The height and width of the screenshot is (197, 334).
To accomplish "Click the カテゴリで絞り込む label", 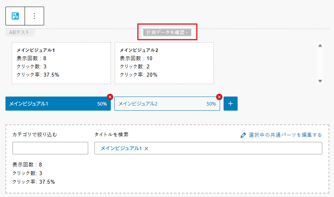I will [x=35, y=134].
